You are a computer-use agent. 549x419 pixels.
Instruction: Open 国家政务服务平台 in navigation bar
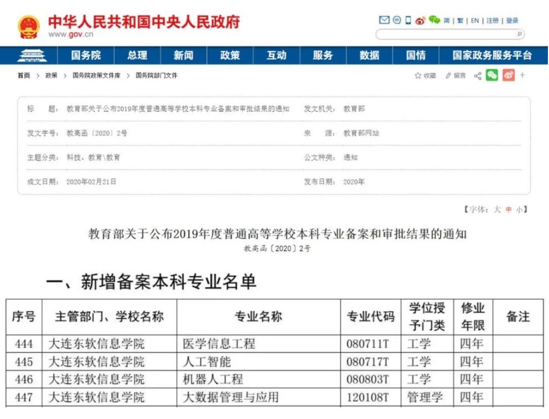(493, 55)
